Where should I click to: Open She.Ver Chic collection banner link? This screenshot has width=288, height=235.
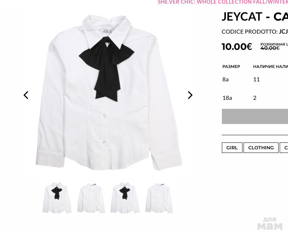[223, 2]
